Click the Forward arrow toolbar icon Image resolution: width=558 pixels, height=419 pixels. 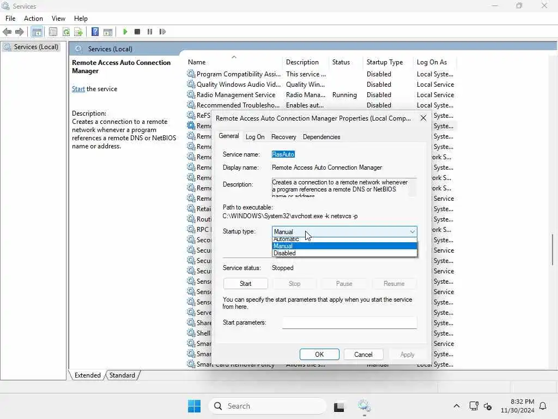[x=19, y=32]
